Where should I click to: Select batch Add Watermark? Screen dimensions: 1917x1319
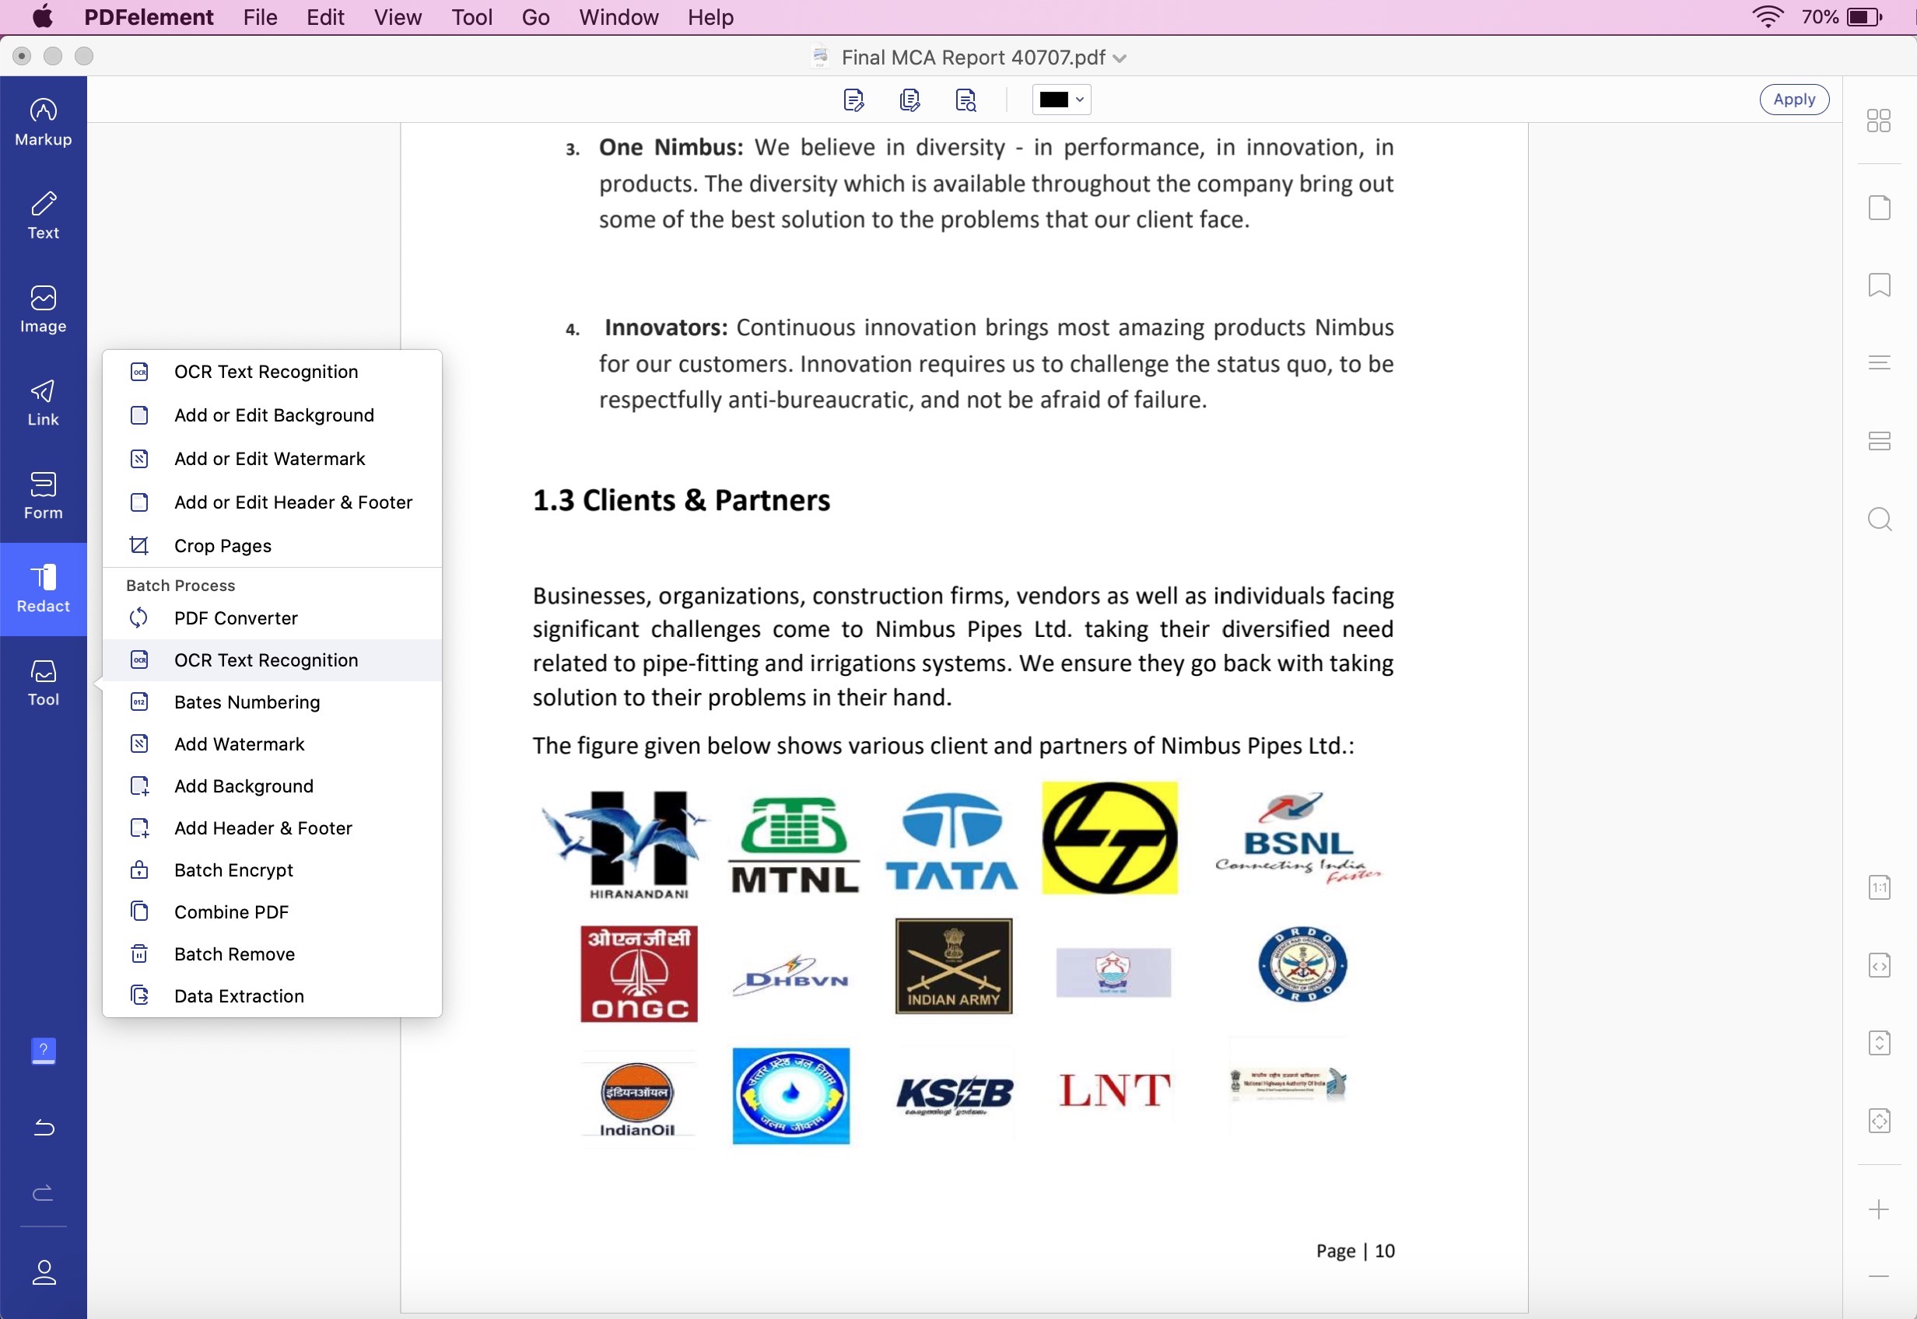[272, 743]
